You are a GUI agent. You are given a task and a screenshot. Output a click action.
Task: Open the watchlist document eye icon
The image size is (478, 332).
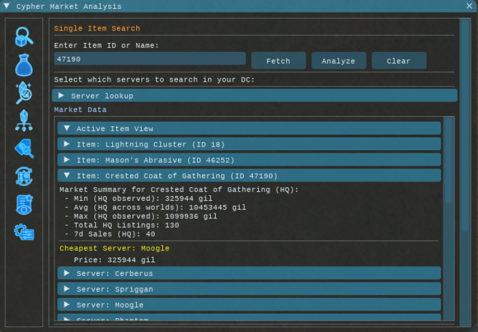[24, 204]
